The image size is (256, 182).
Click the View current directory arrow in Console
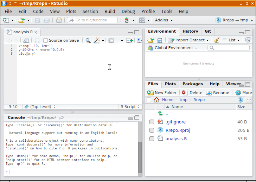(x=62, y=118)
